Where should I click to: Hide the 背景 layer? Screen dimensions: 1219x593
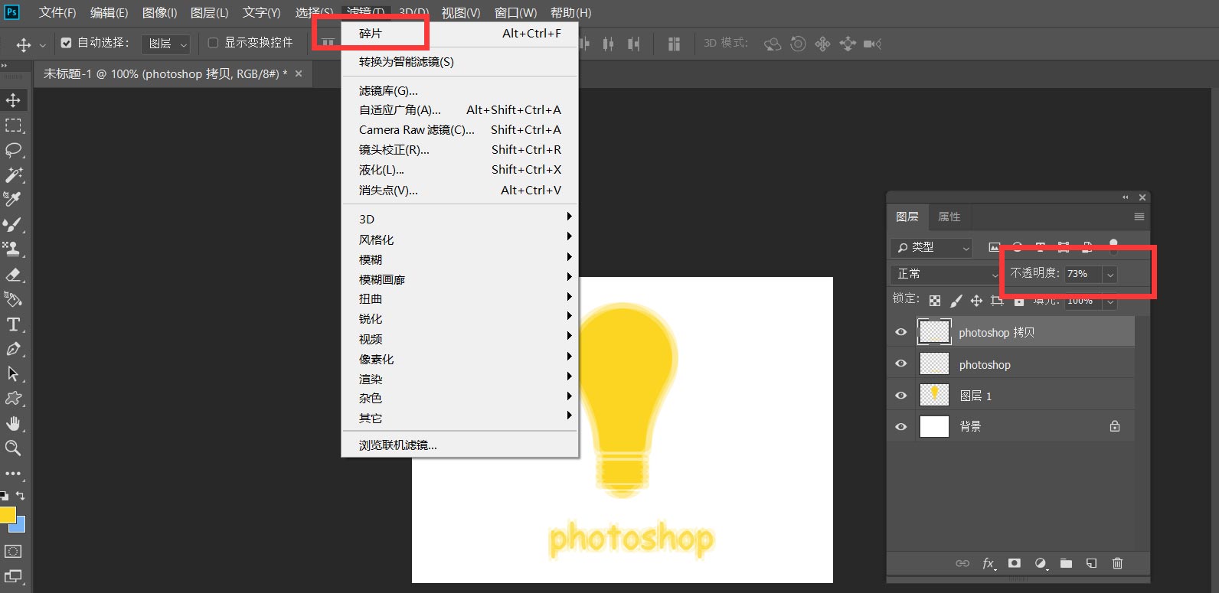[901, 426]
